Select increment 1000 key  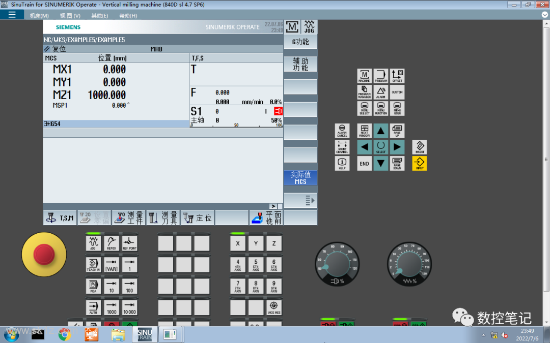pyautogui.click(x=112, y=307)
